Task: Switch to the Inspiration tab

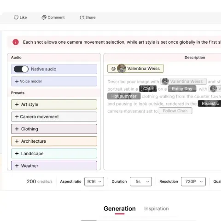Action: 157,209
